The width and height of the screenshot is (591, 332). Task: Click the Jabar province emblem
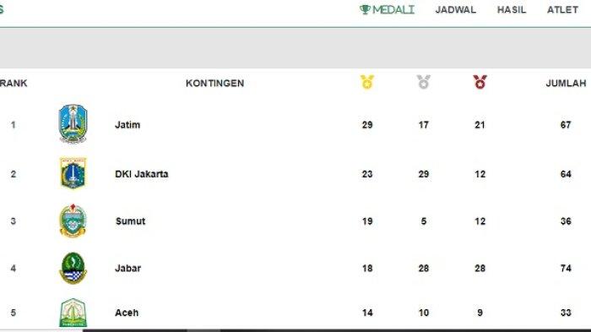pos(73,268)
